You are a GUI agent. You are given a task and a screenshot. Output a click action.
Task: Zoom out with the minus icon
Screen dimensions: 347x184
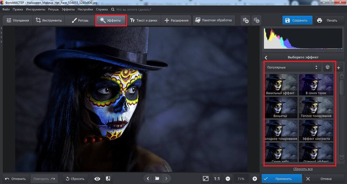(x=228, y=179)
